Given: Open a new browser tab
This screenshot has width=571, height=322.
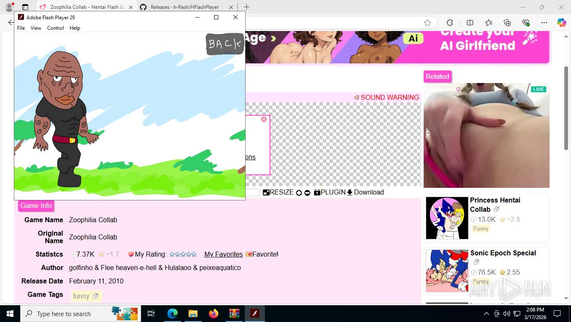Looking at the screenshot, I should pyautogui.click(x=246, y=7).
